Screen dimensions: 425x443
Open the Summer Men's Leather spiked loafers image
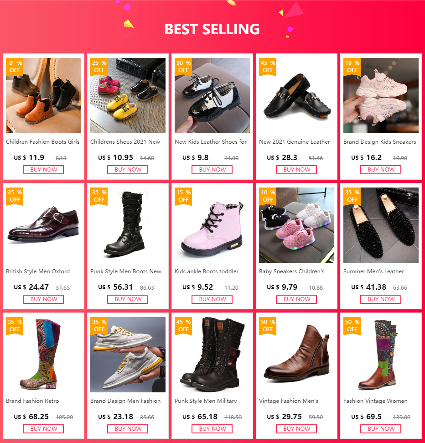click(x=381, y=225)
